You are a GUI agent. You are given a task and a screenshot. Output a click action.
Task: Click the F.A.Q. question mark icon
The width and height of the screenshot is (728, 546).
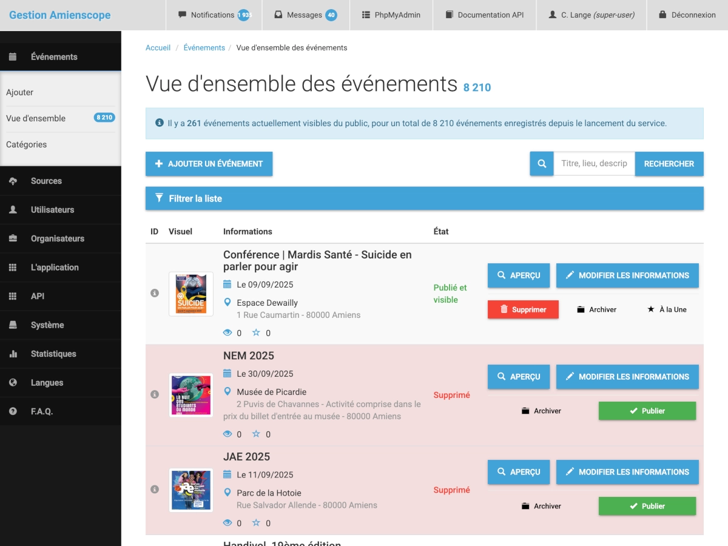point(13,411)
